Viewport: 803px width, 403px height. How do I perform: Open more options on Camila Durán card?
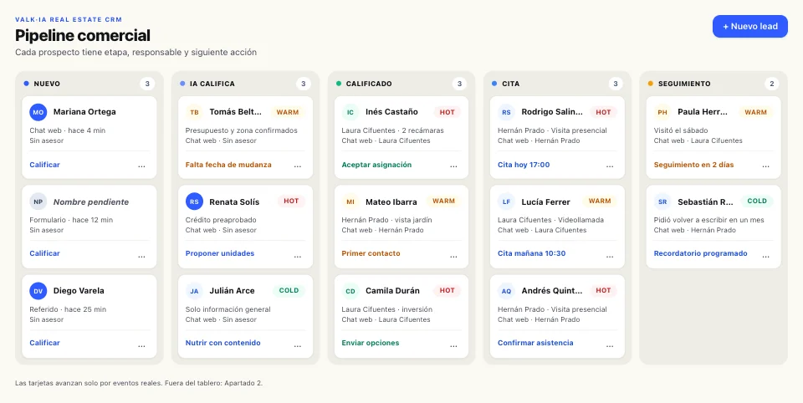[x=453, y=345]
